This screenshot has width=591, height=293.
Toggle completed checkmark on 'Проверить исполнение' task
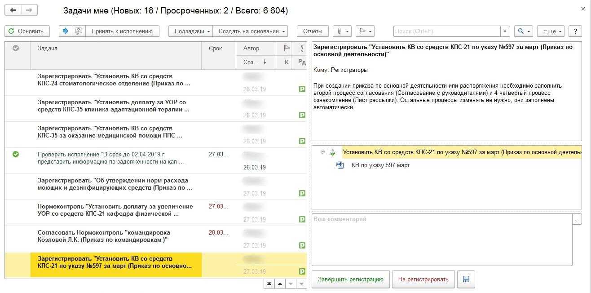(x=16, y=154)
